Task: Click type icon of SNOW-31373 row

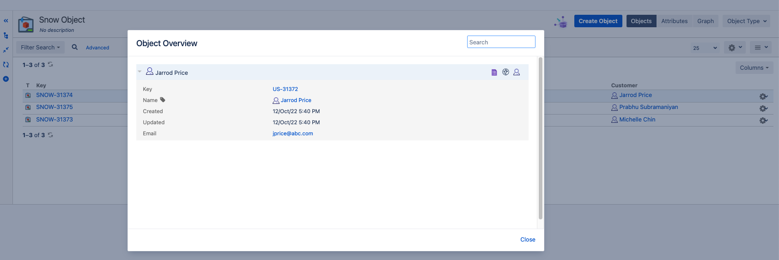Action: click(x=28, y=120)
